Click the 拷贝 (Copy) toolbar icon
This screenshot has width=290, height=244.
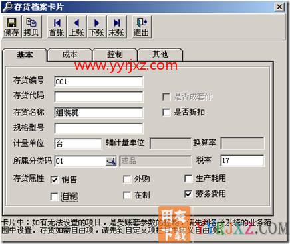point(31,27)
